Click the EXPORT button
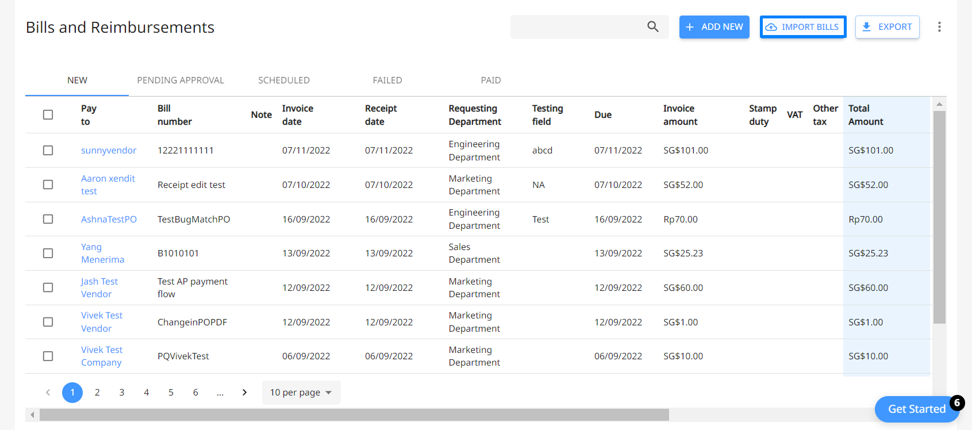Screen dimensions: 972x430 point(888,27)
